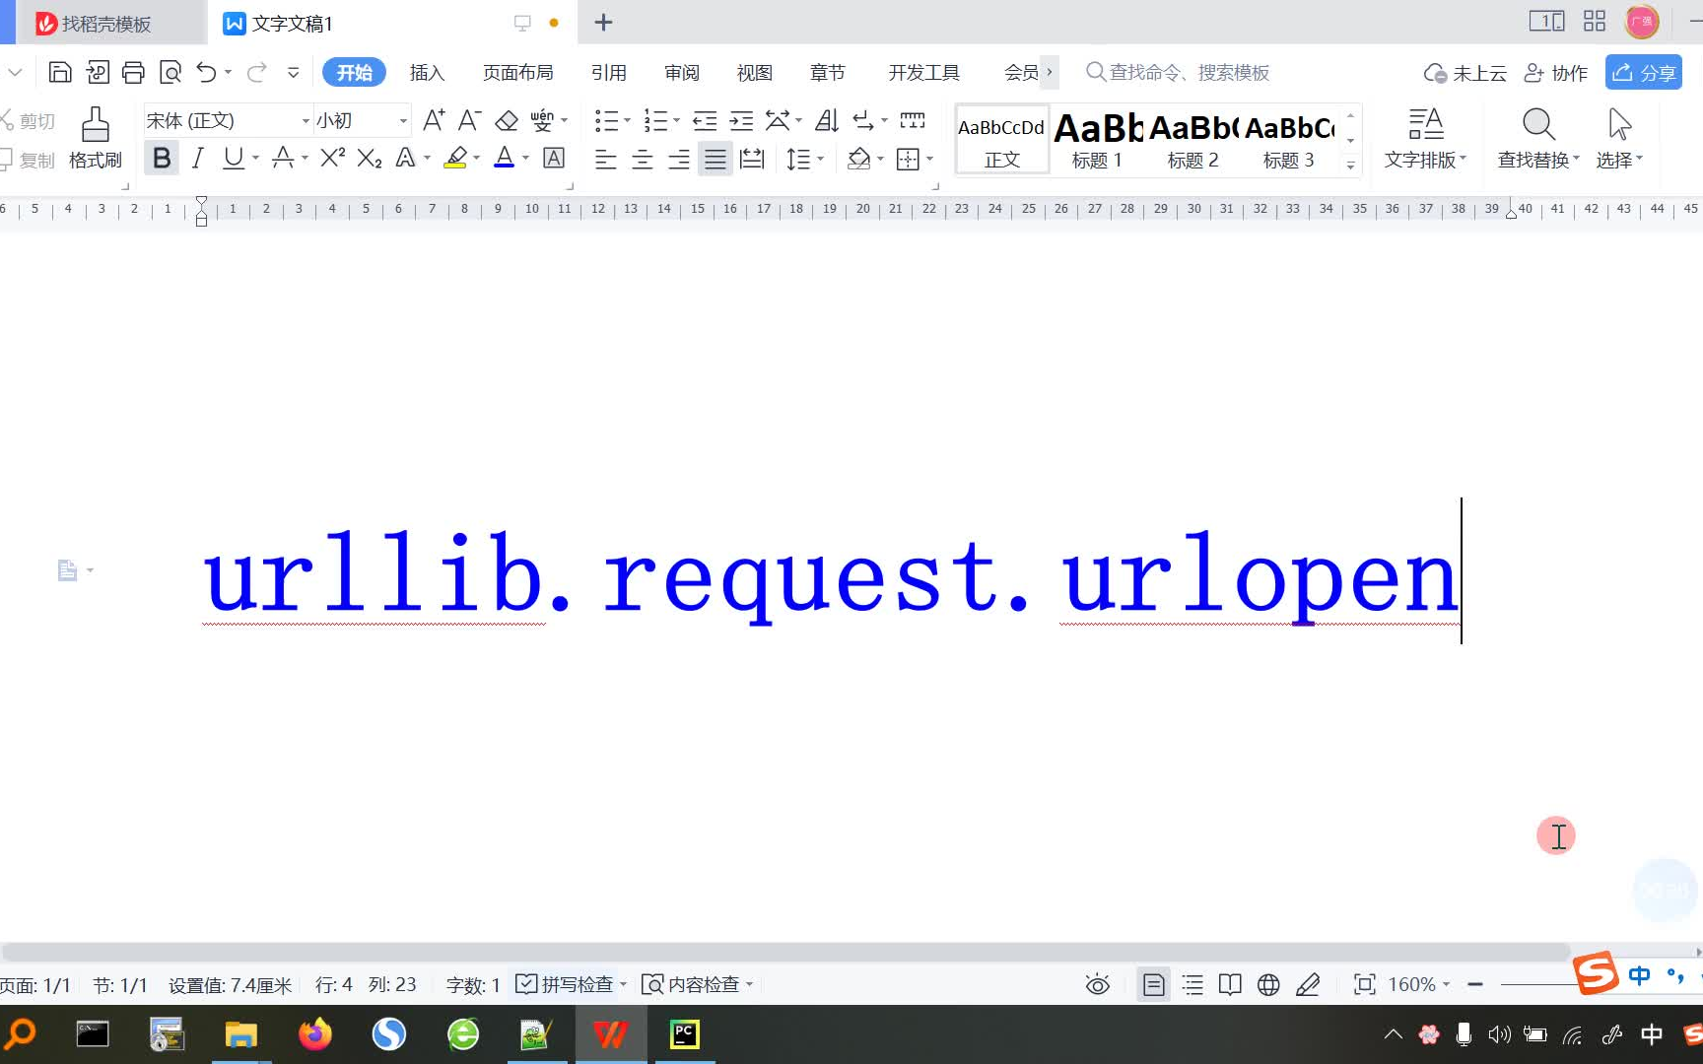Open the Text Layout (文字排版) tool

pyautogui.click(x=1425, y=139)
